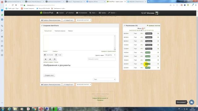This screenshot has width=198, height=111.
Task: Open the Windows Start button
Action: pos(2,109)
